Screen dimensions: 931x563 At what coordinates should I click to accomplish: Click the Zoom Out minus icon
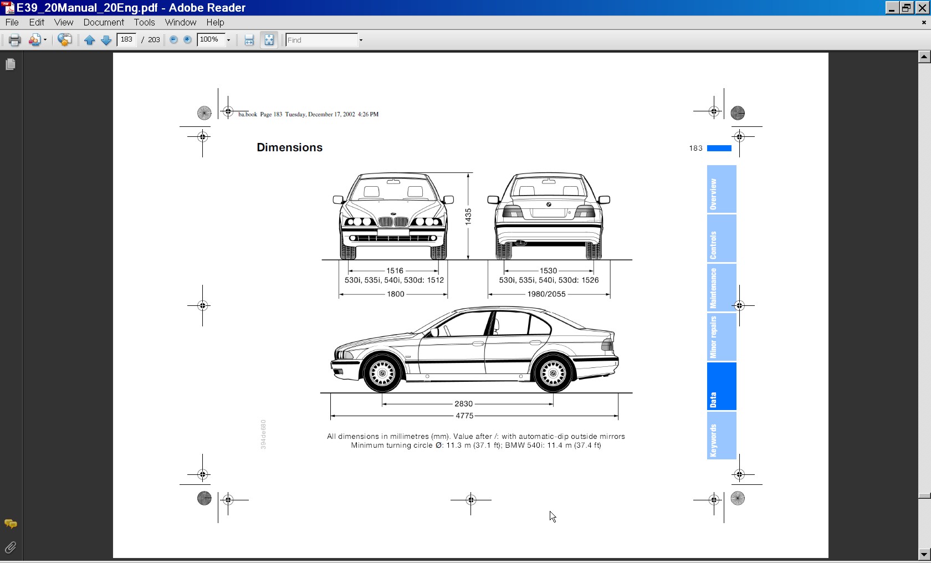coord(173,40)
